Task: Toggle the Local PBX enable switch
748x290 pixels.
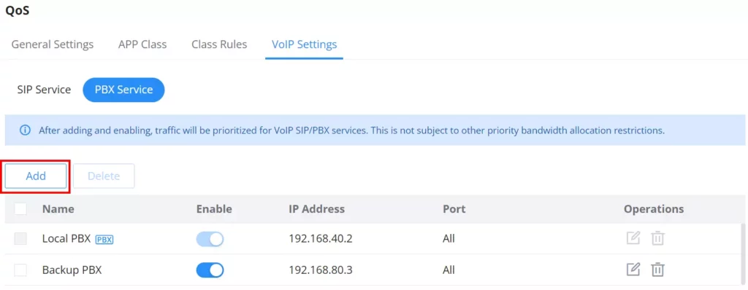Action: 210,239
